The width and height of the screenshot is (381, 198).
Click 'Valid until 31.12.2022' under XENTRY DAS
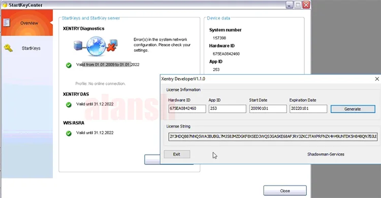click(x=95, y=104)
